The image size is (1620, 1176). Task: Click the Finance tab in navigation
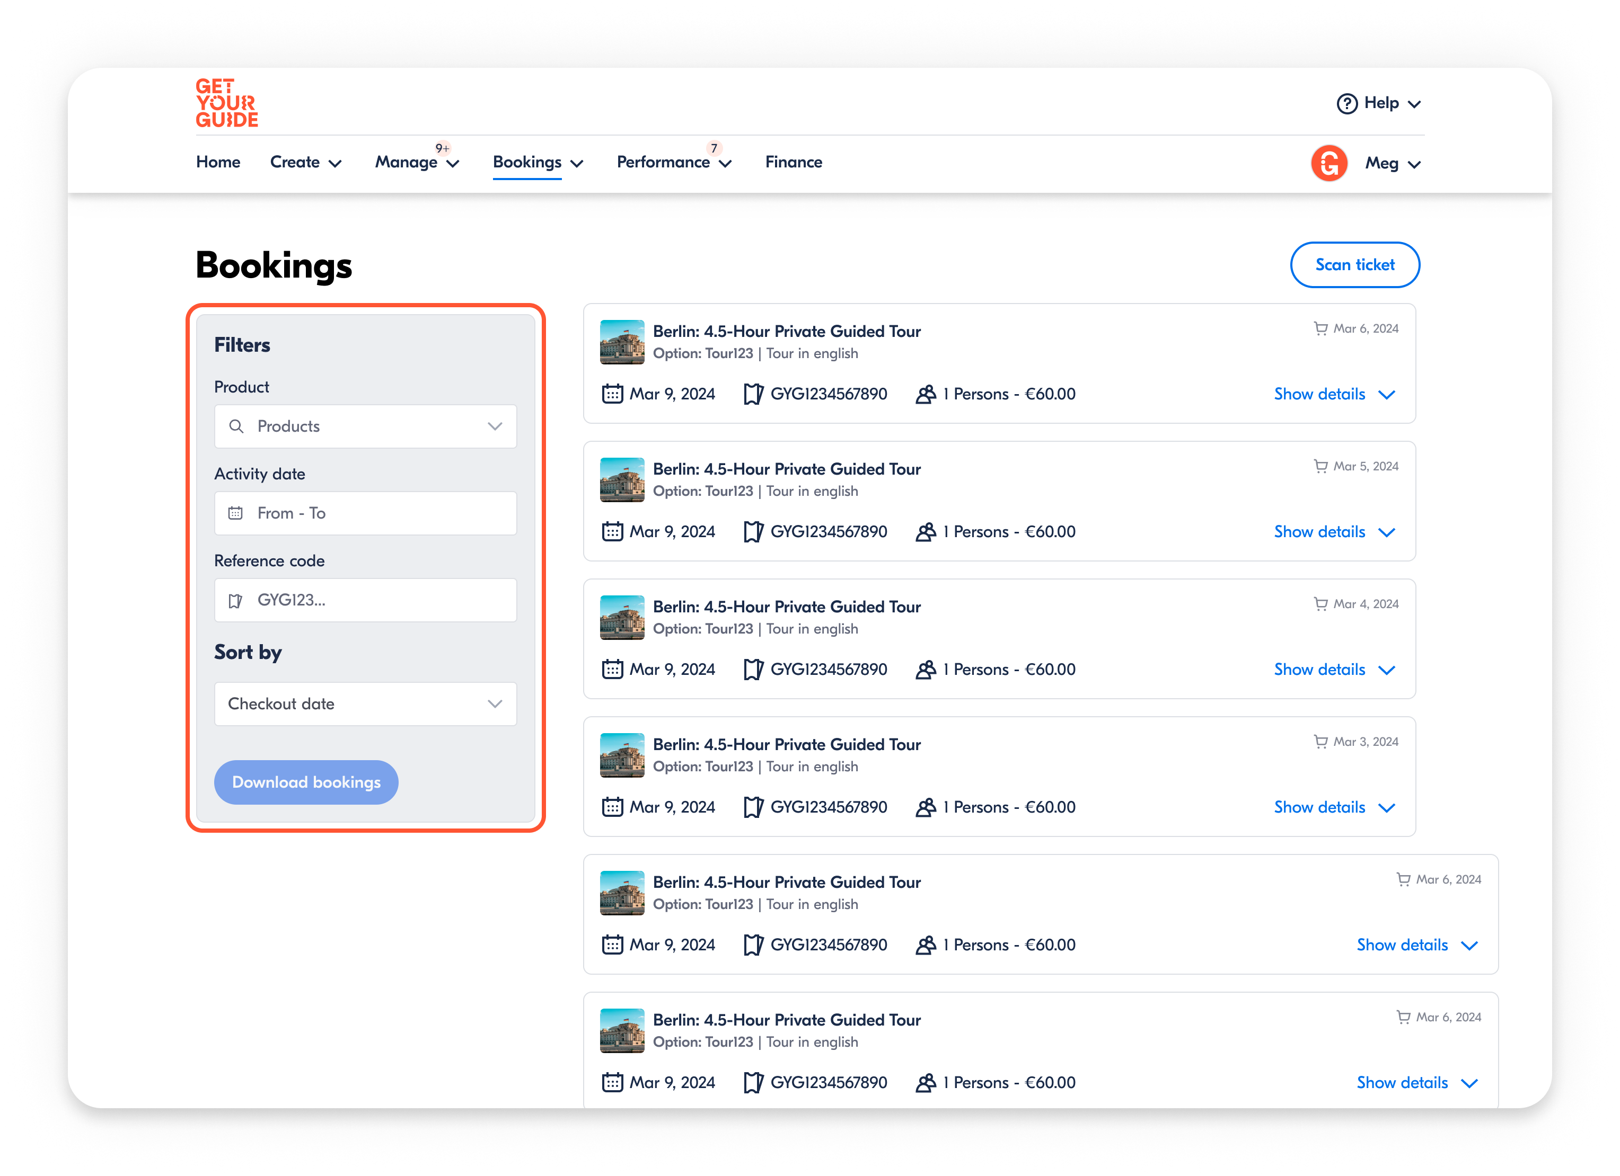[794, 161]
